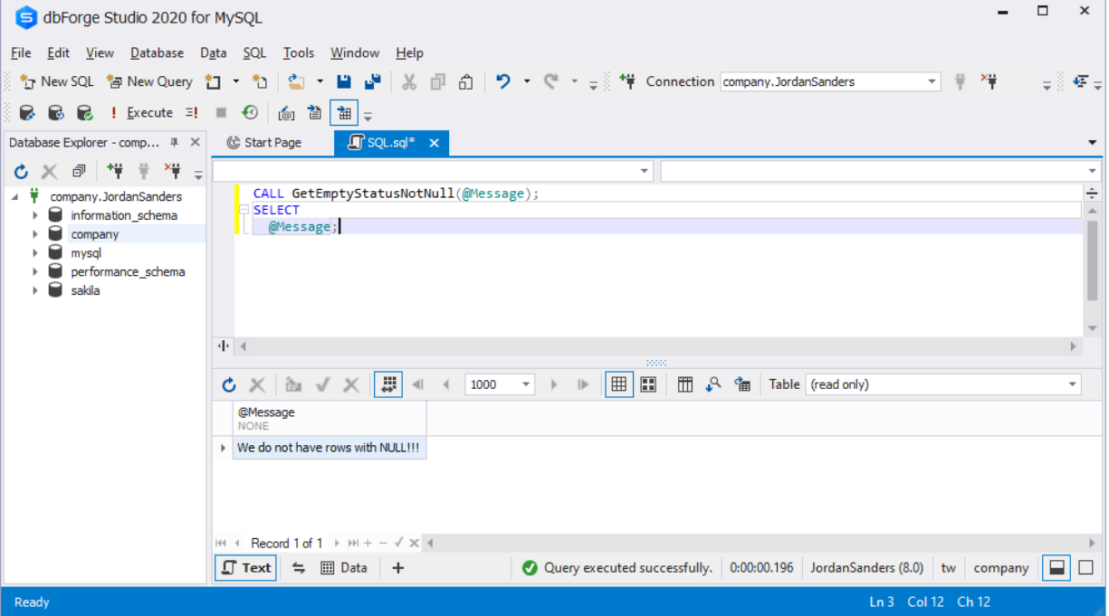
Task: Pin the Database Explorer panel
Action: 175,143
